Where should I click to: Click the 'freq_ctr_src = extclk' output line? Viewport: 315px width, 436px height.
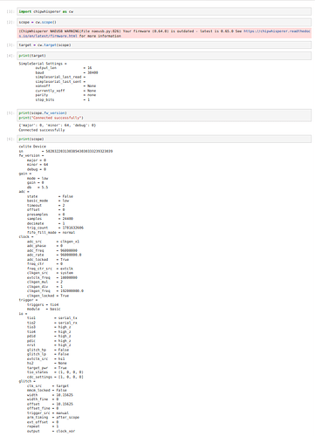(50, 269)
